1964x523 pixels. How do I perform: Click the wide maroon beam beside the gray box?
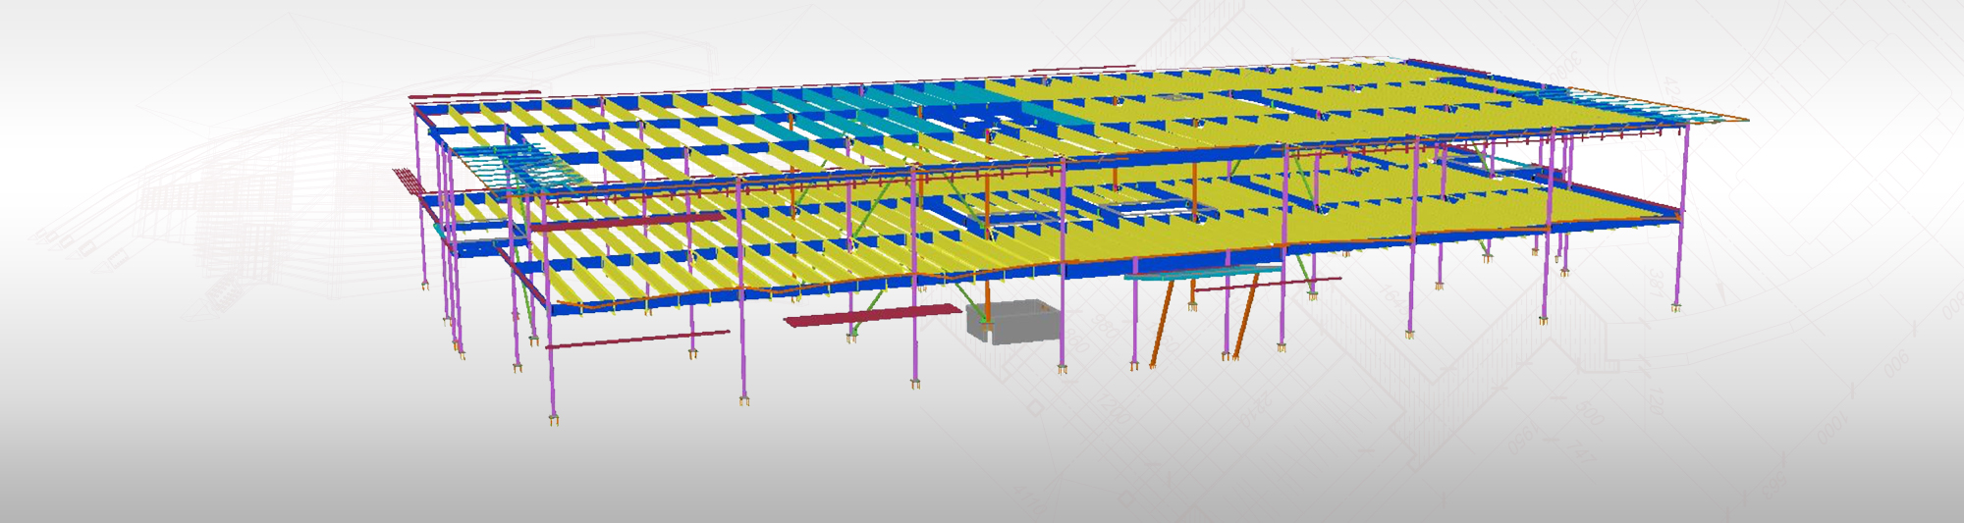(872, 316)
